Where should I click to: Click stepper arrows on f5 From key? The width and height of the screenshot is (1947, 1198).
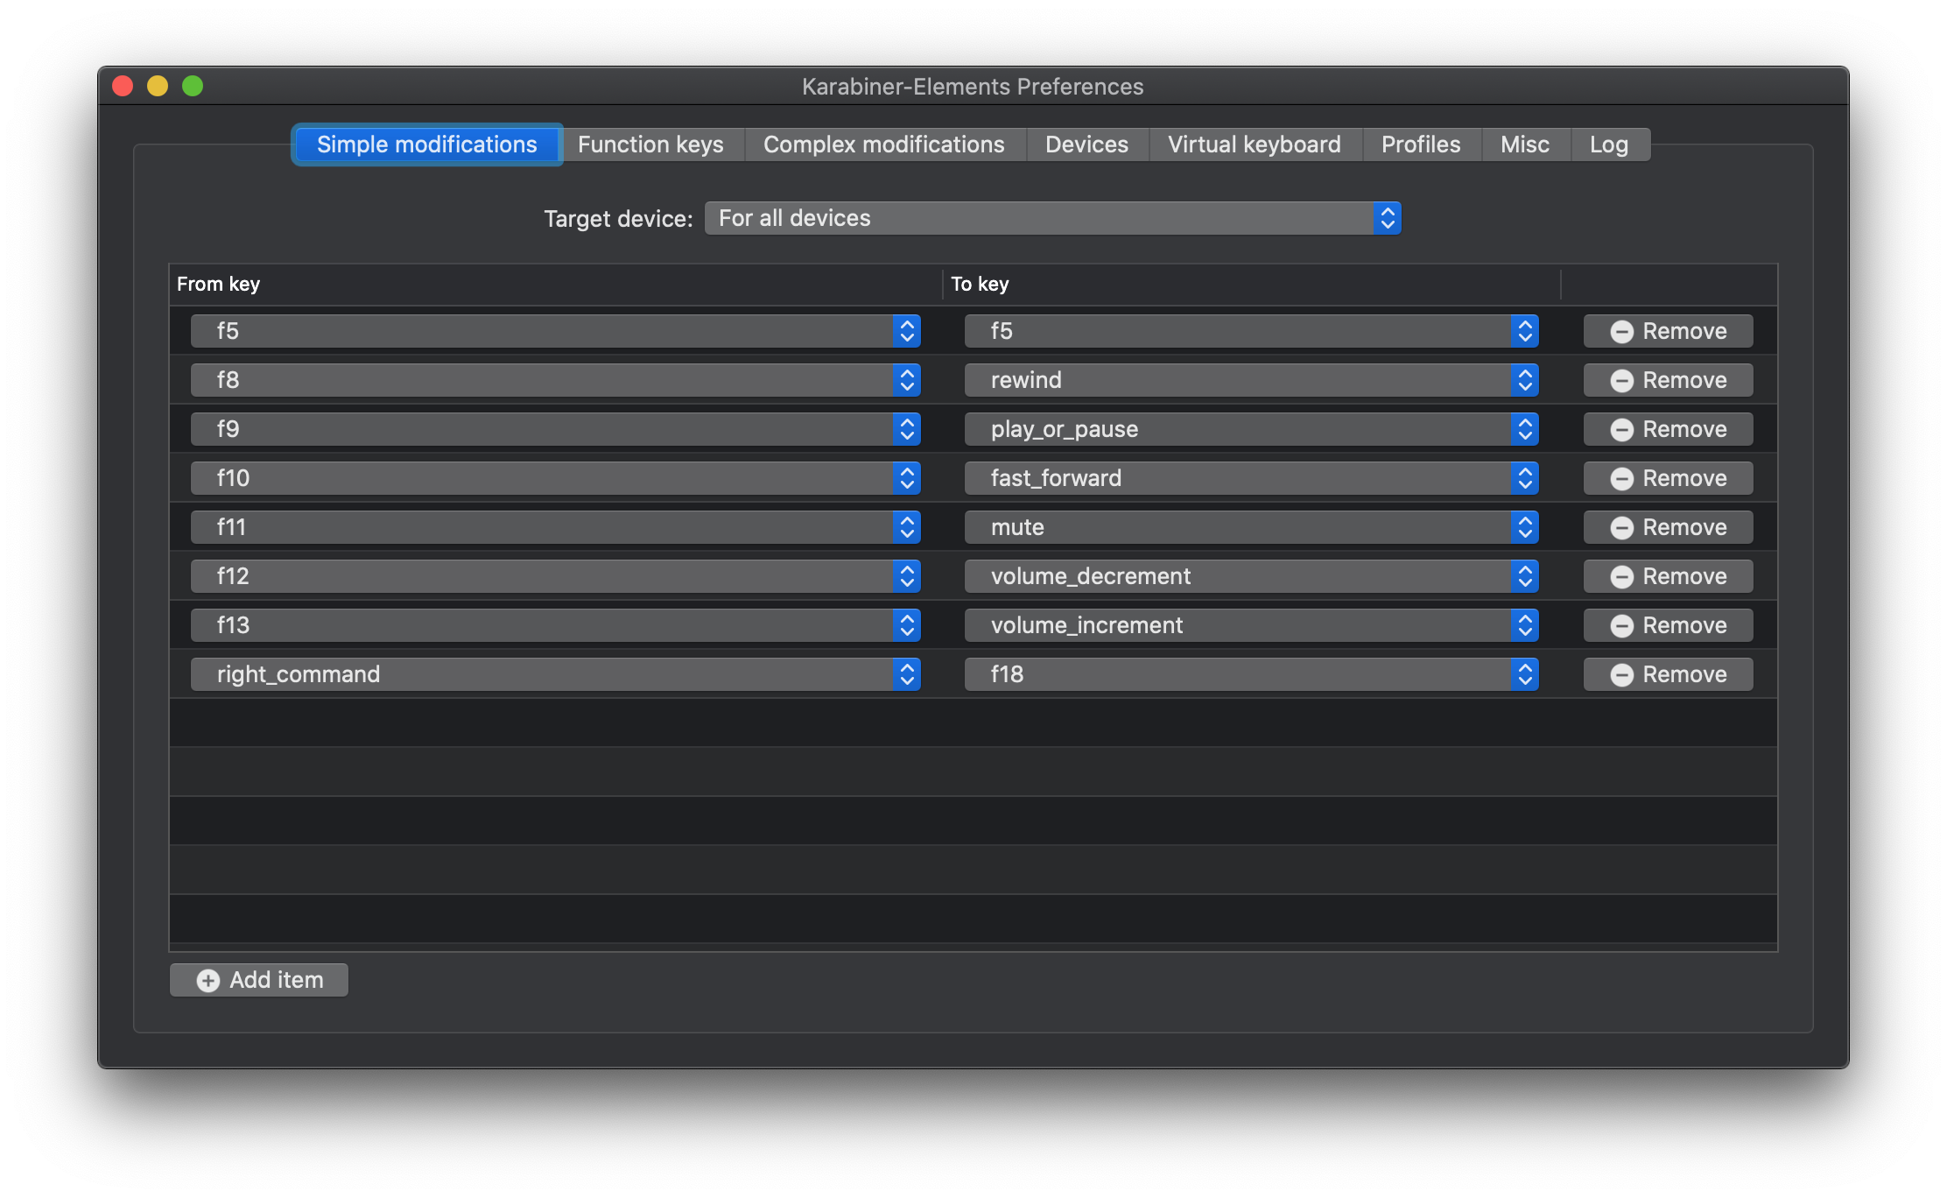pos(907,331)
